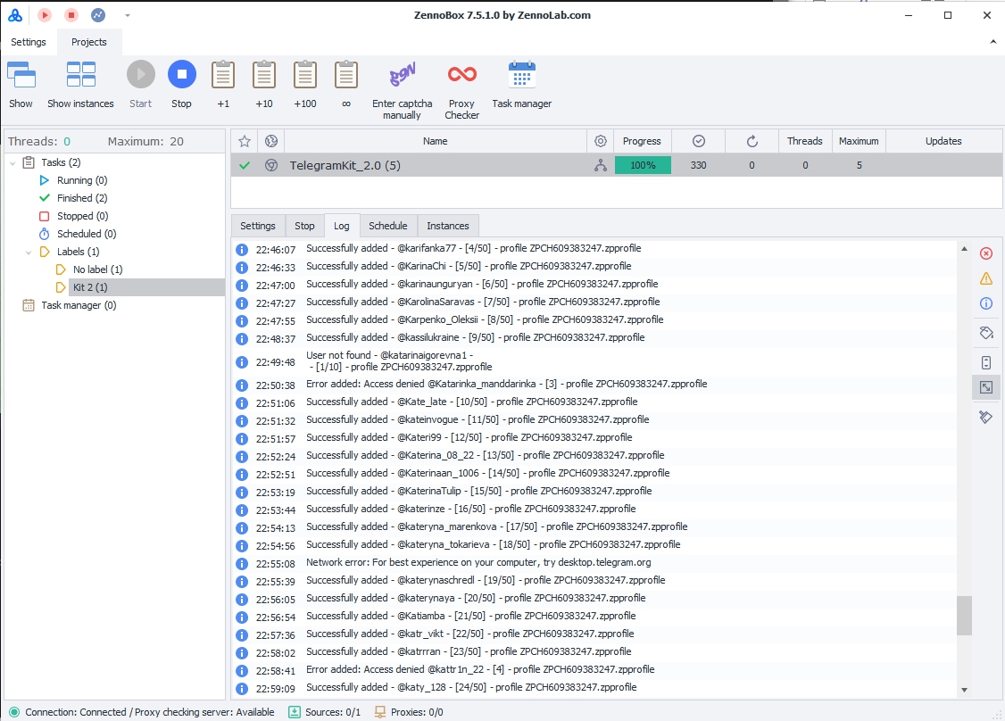Viewport: 1005px width, 721px height.
Task: Collapse the Tasks (2) tree node
Action: click(x=12, y=162)
